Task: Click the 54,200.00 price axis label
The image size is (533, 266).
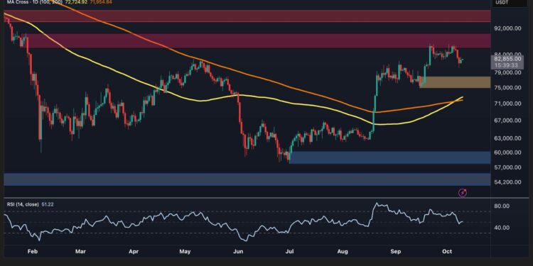Action: 507,182
